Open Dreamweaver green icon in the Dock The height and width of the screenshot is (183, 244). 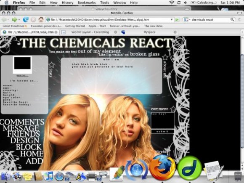point(190,168)
